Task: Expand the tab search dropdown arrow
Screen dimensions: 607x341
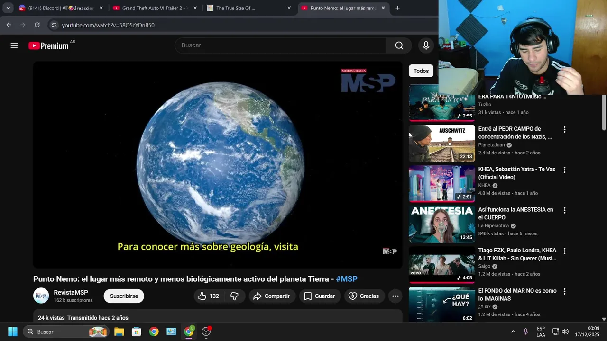Action: point(8,8)
